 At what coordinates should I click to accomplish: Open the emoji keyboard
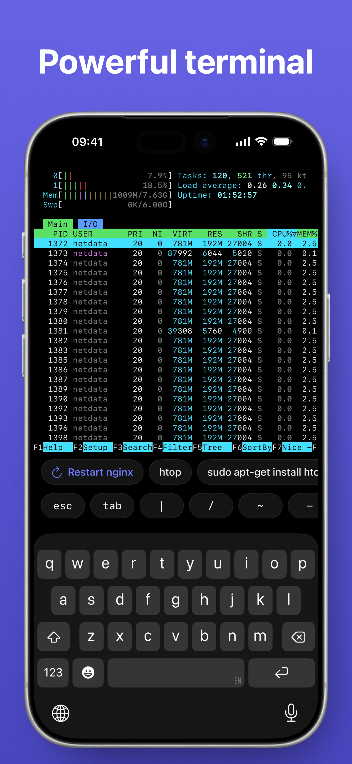[x=88, y=673]
